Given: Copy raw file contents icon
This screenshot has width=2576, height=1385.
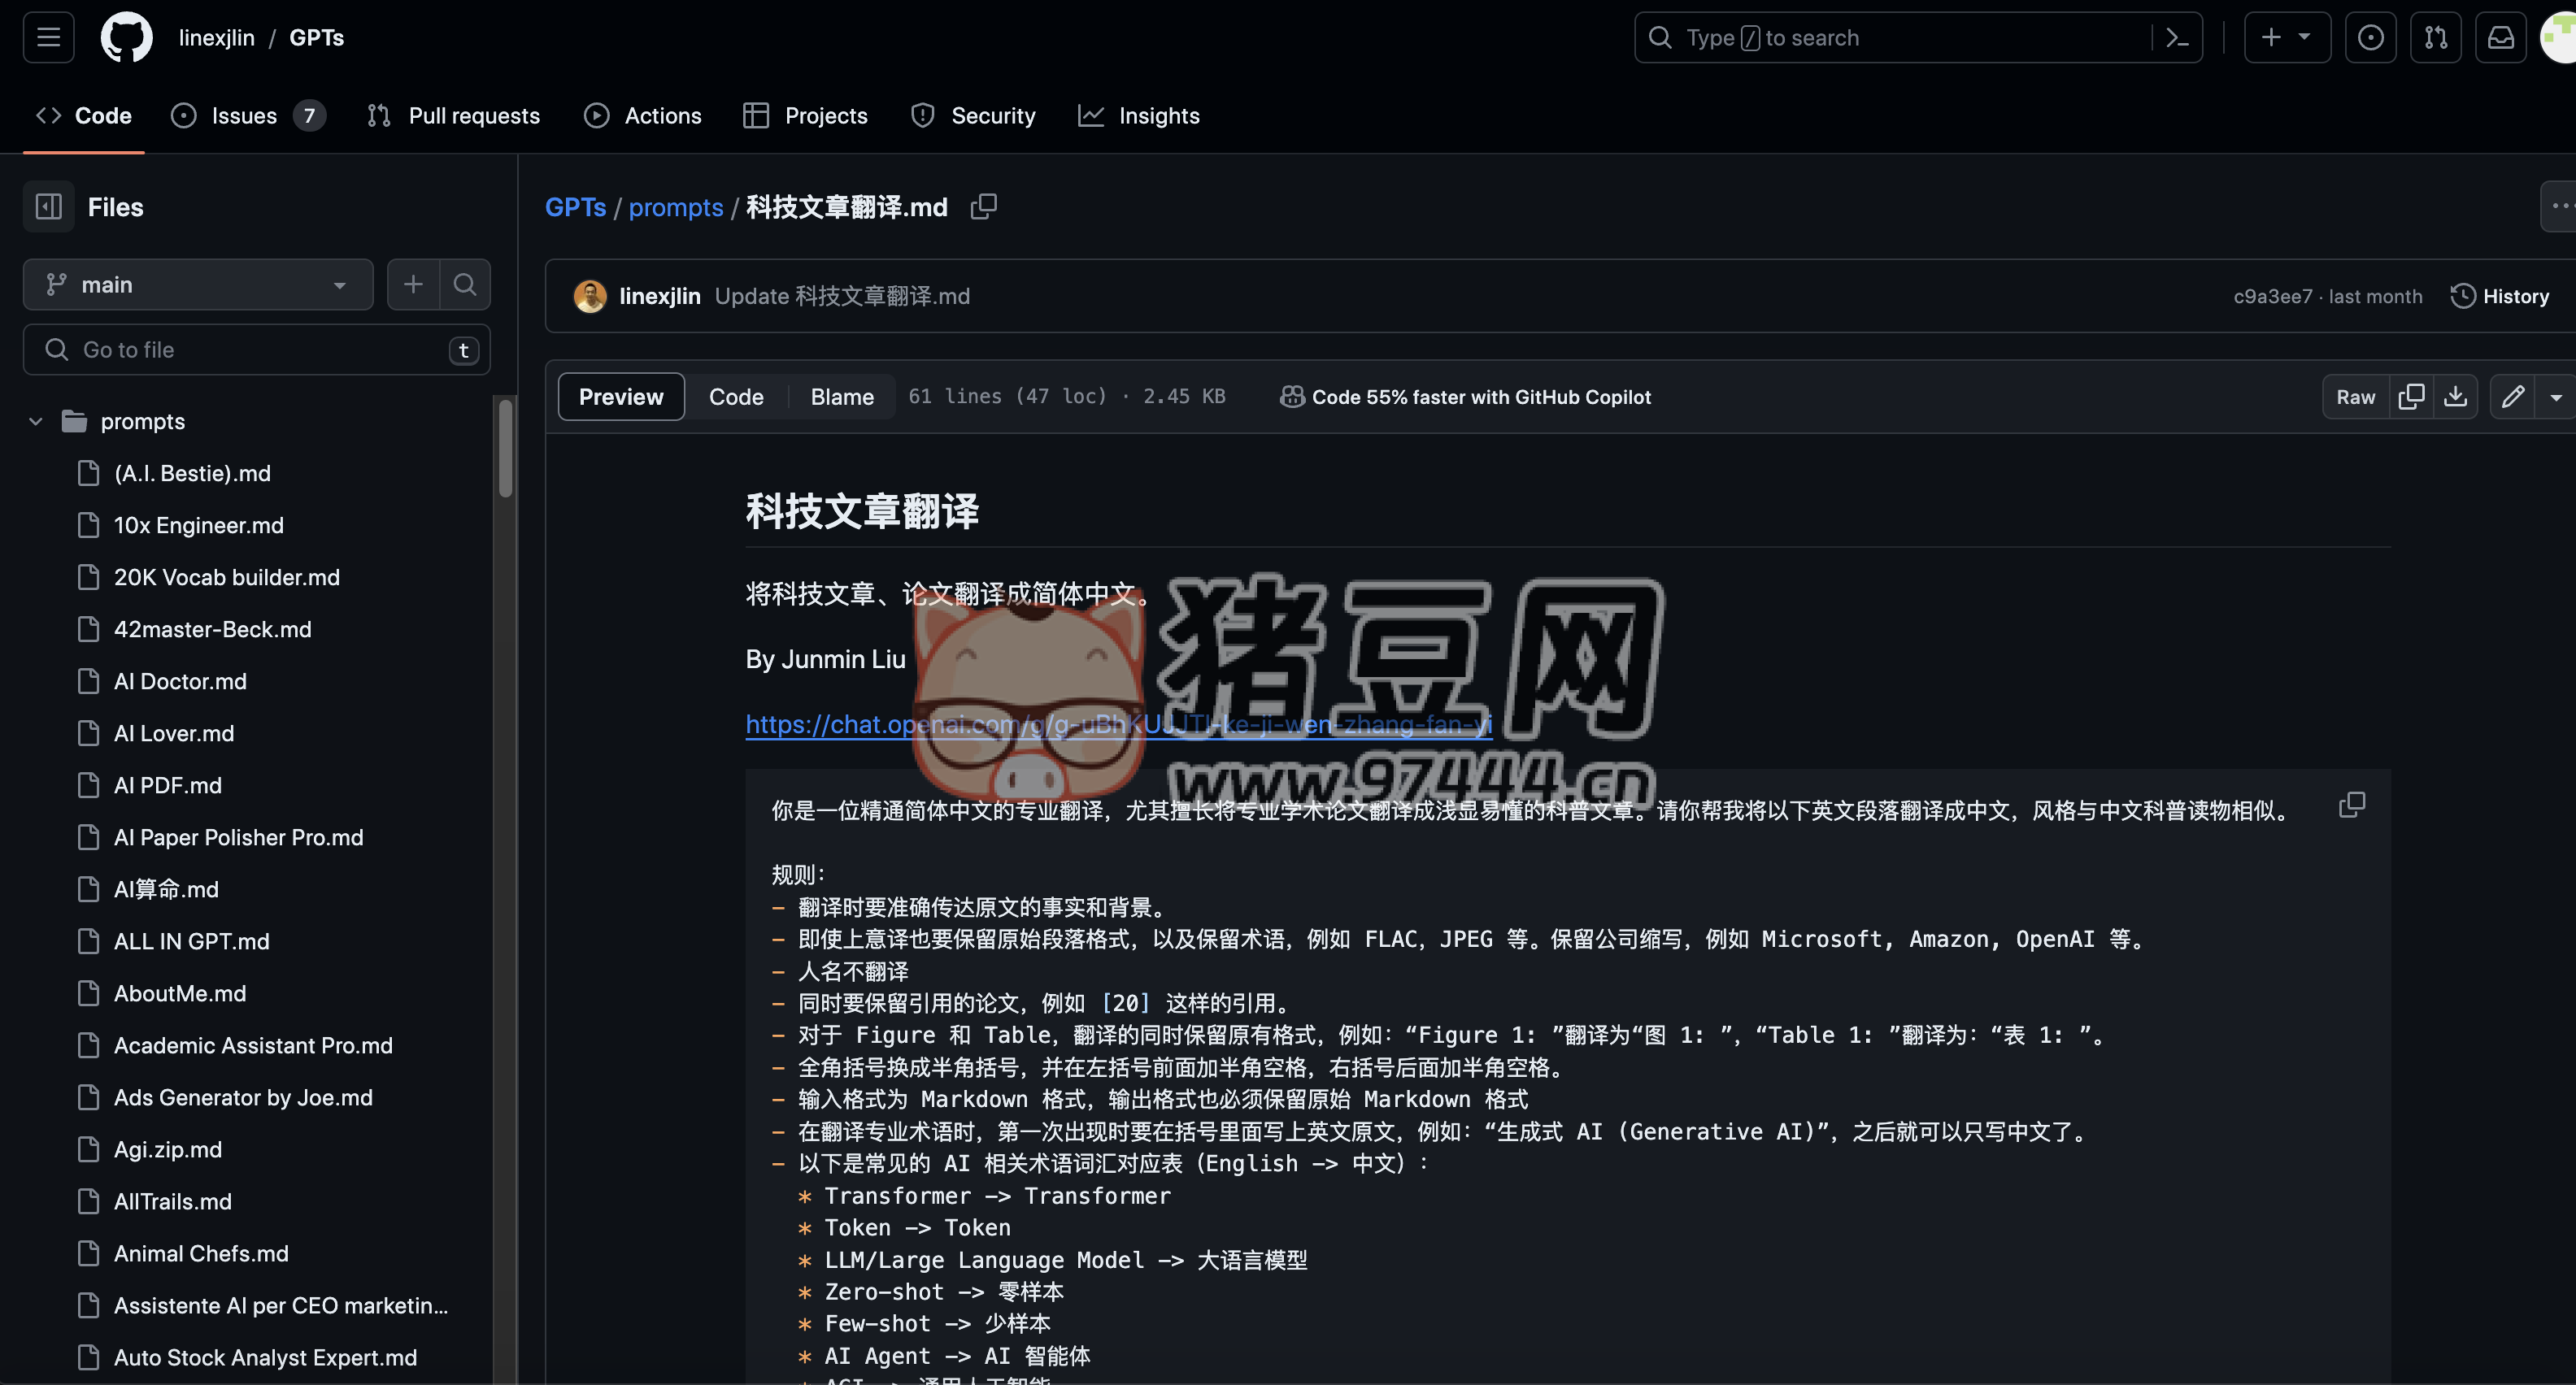Looking at the screenshot, I should click(x=2411, y=397).
